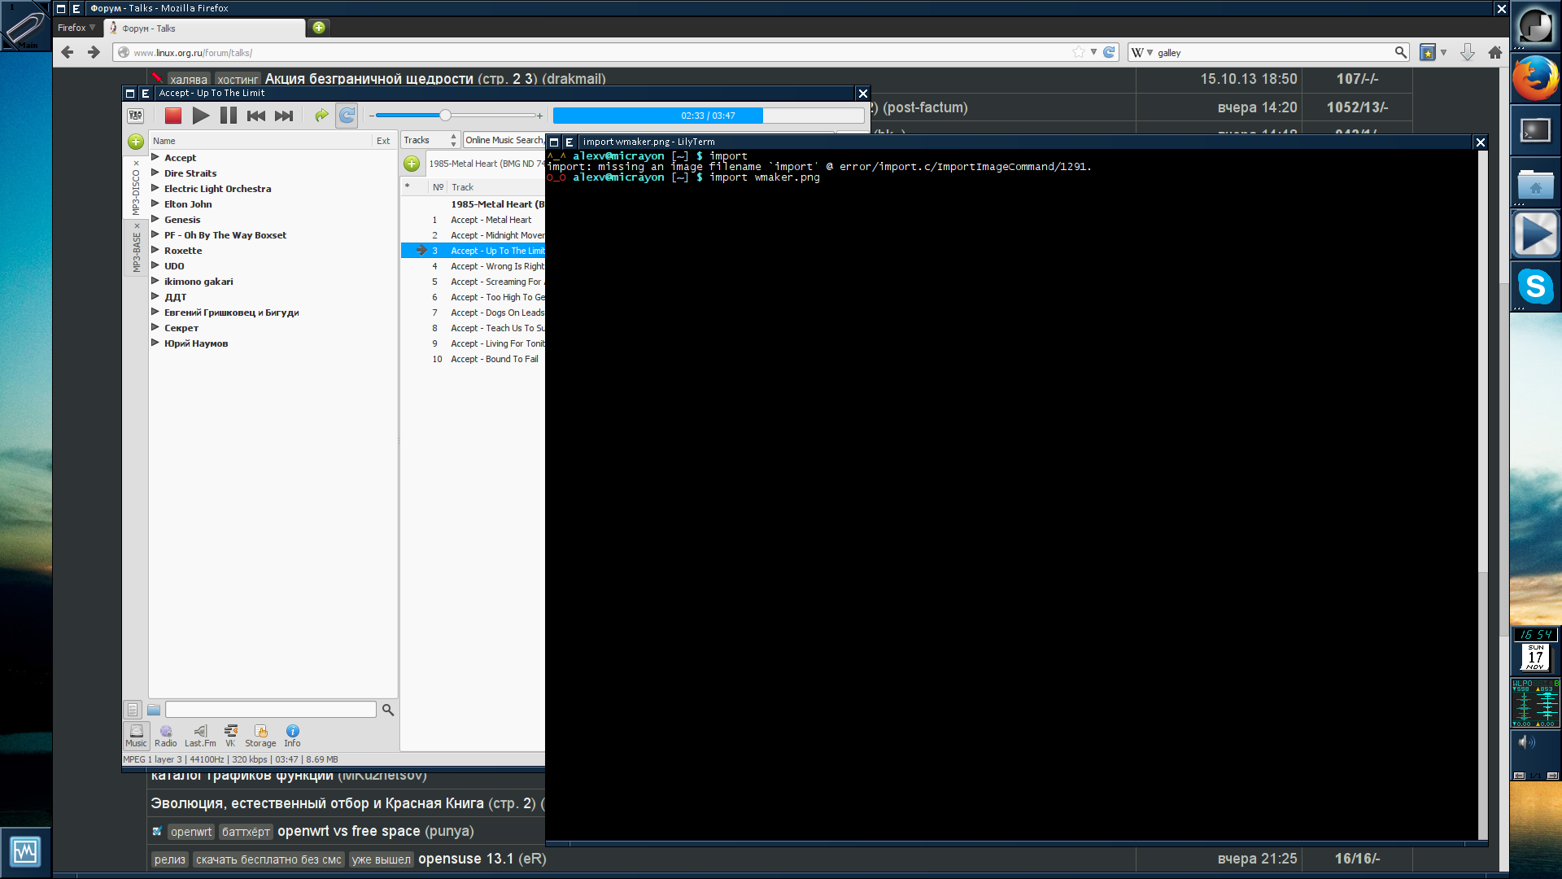Open the Firefox downloads arrow
The height and width of the screenshot is (879, 1562).
[x=1468, y=52]
